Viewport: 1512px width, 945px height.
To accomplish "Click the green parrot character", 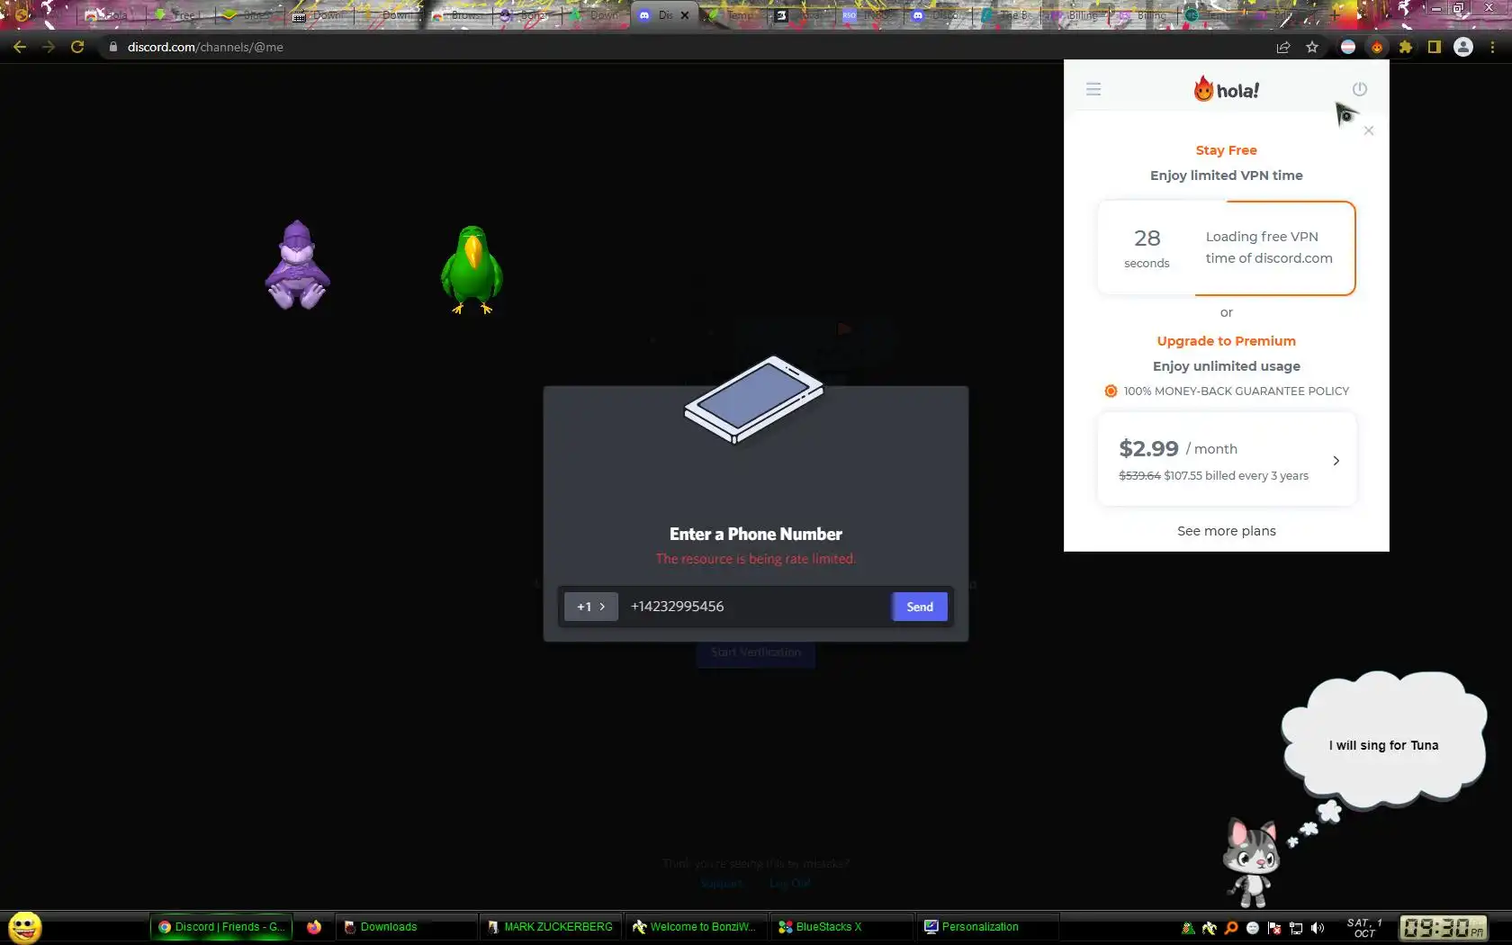I will 472,269.
